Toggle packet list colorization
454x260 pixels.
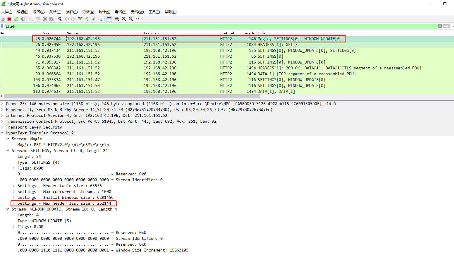[x=109, y=19]
